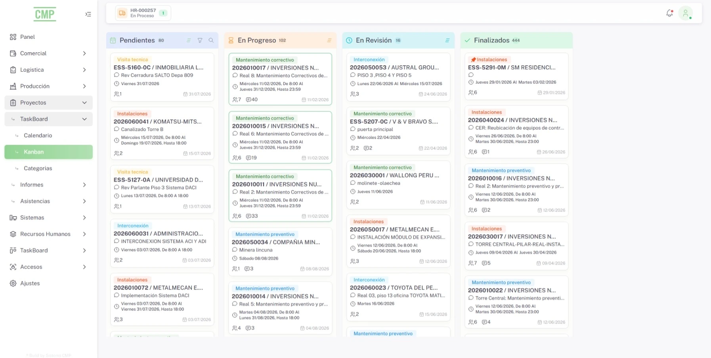Click 'Rev Cerradura SALTO Depa 809' text

157,75
